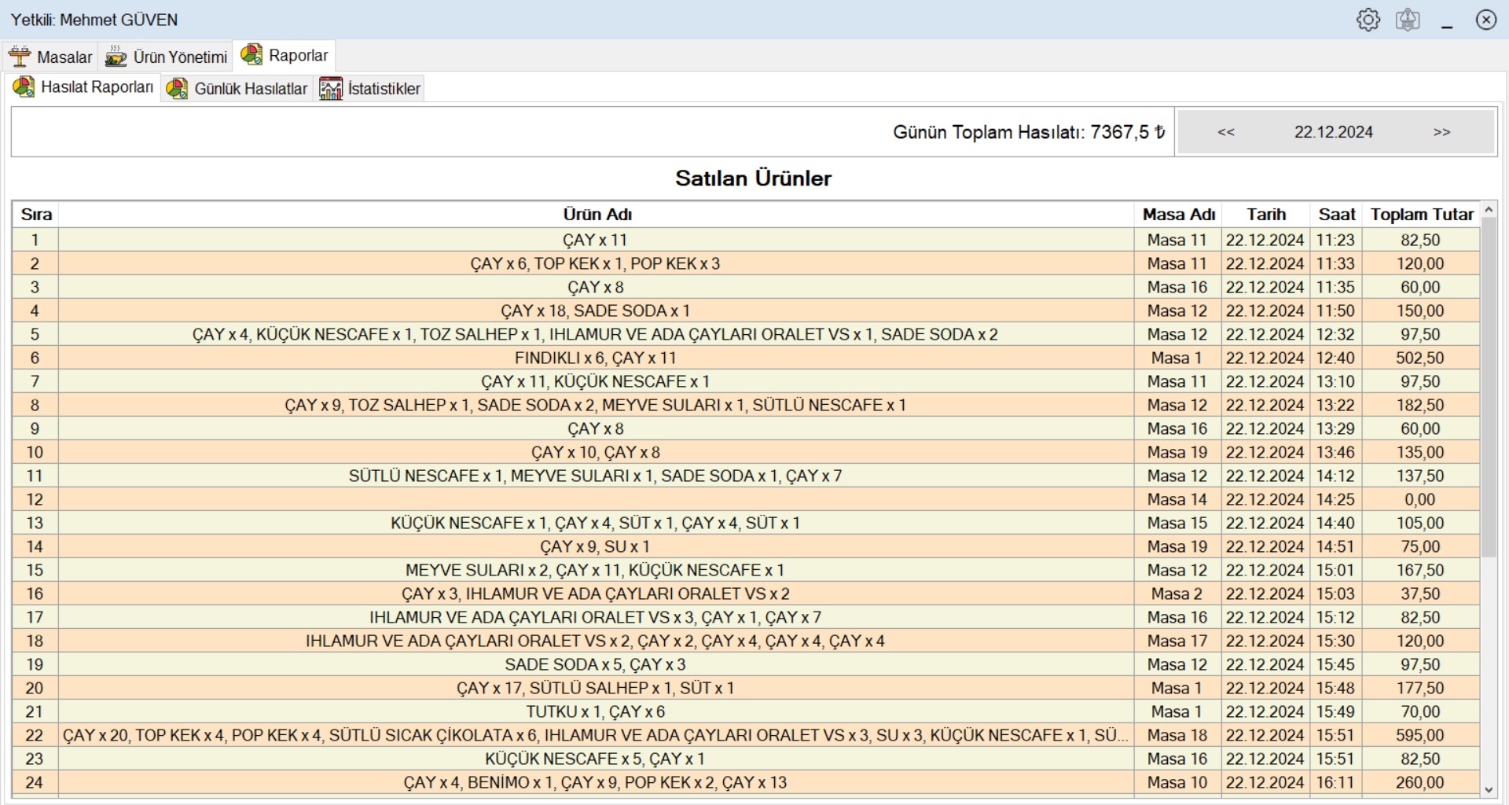Click the Günlük Hasılatlar chart icon
The height and width of the screenshot is (805, 1509).
(177, 89)
